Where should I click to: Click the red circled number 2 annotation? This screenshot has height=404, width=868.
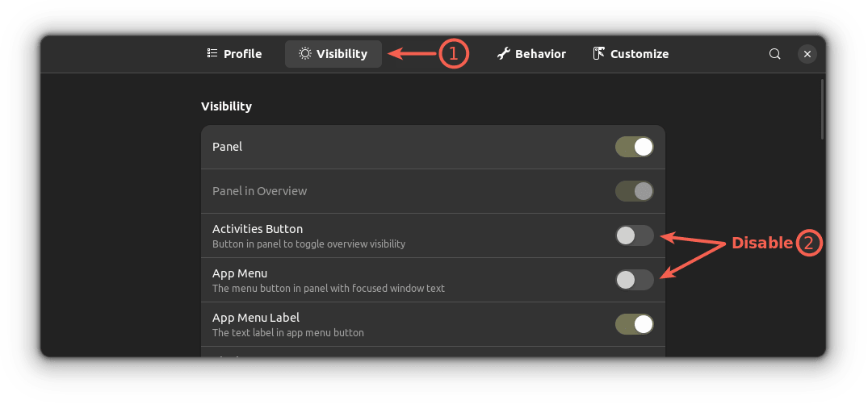[809, 243]
